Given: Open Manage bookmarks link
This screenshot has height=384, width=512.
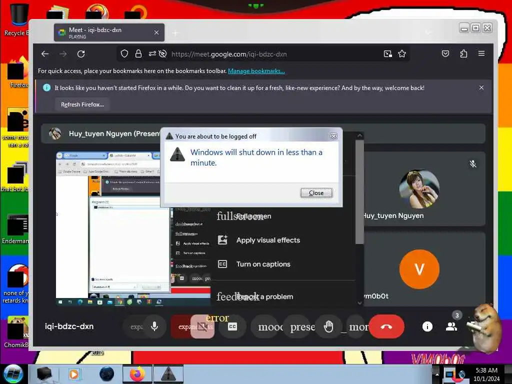Looking at the screenshot, I should tap(256, 71).
